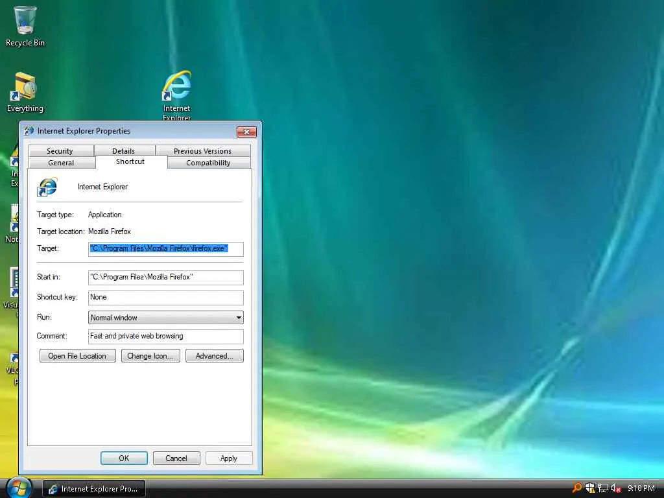664x498 pixels.
Task: Open the Advanced shortcut options
Action: [214, 356]
